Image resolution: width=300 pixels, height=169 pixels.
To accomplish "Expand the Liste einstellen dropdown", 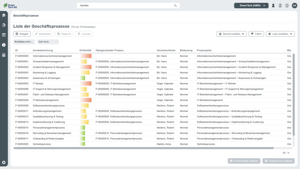I will [x=280, y=34].
